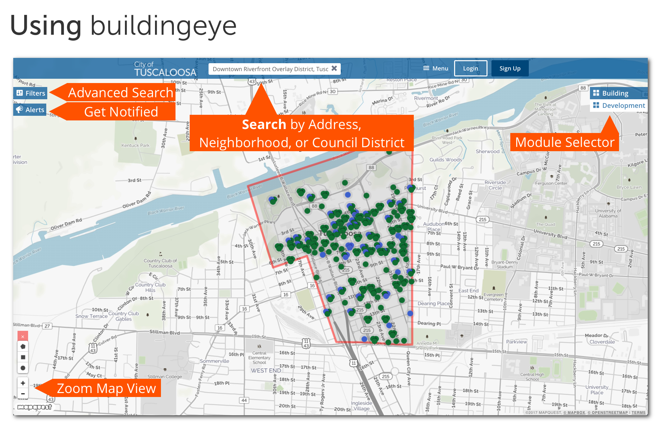Image resolution: width=661 pixels, height=440 pixels.
Task: Click the MapQuest logo
Action: tap(35, 407)
